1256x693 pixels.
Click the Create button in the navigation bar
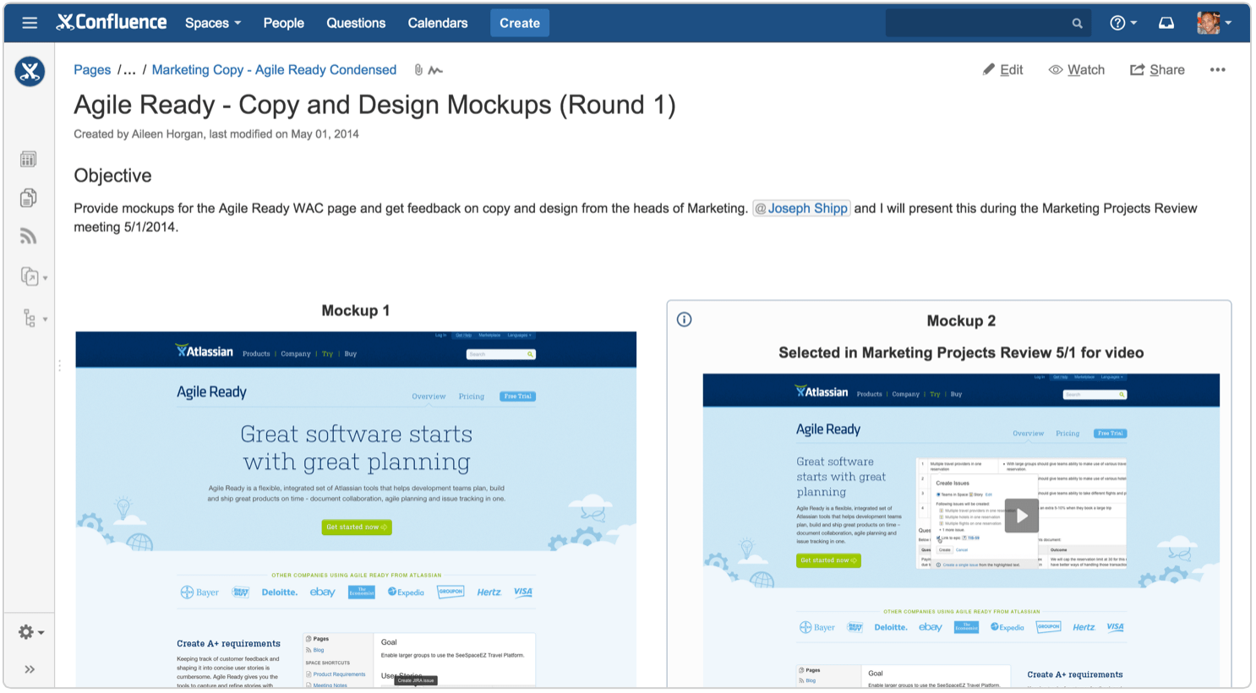click(519, 23)
